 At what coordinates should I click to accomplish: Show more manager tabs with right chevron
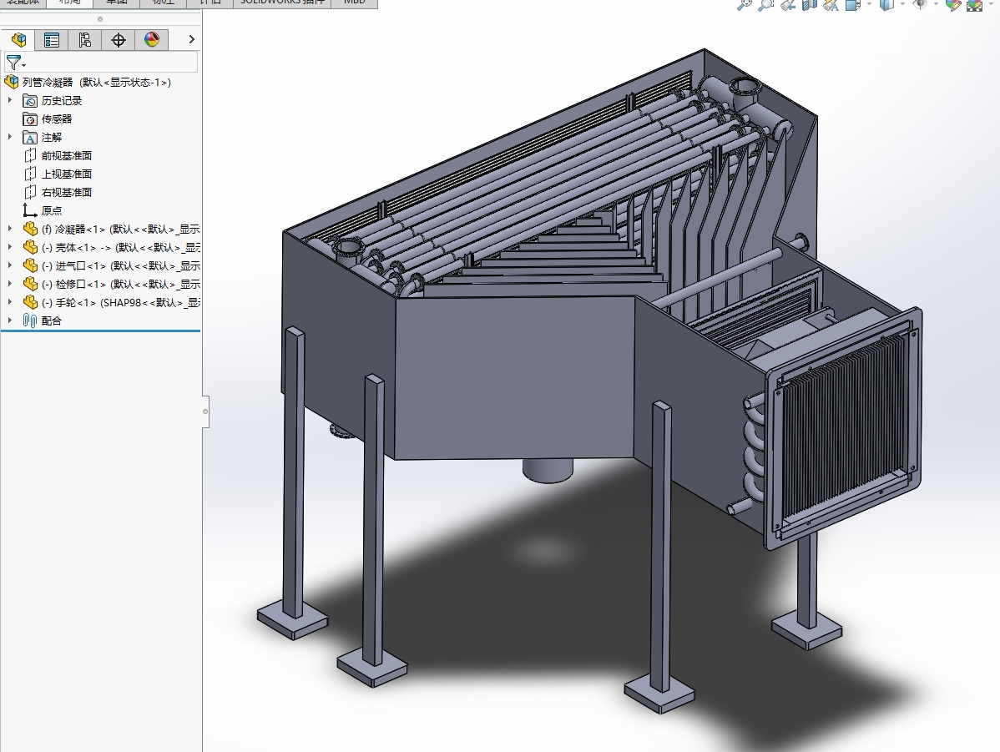(x=191, y=39)
